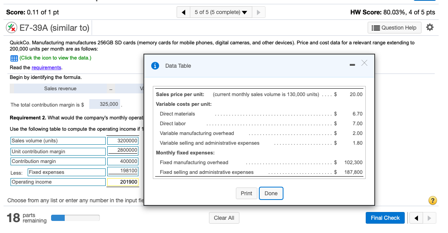Click Fixed selling and administrative value 187,800

353,172
